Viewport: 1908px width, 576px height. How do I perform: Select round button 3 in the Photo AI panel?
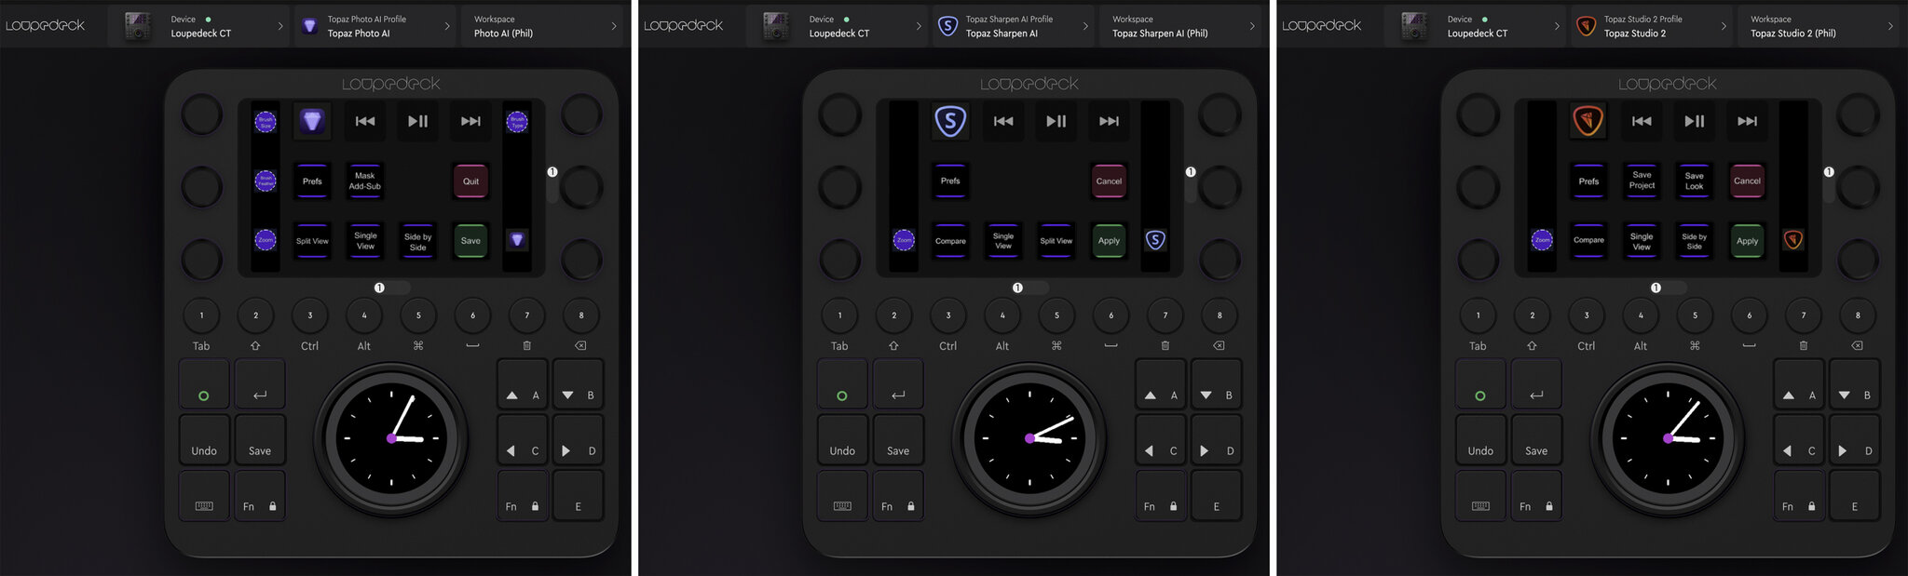tap(310, 315)
